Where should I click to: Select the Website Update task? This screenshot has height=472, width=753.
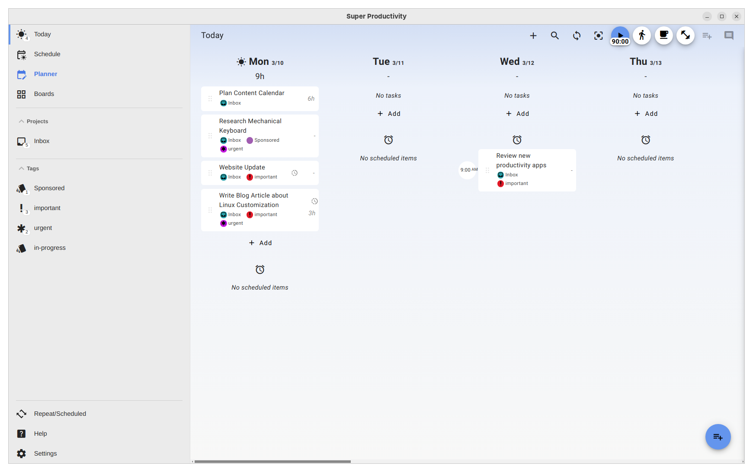click(260, 173)
